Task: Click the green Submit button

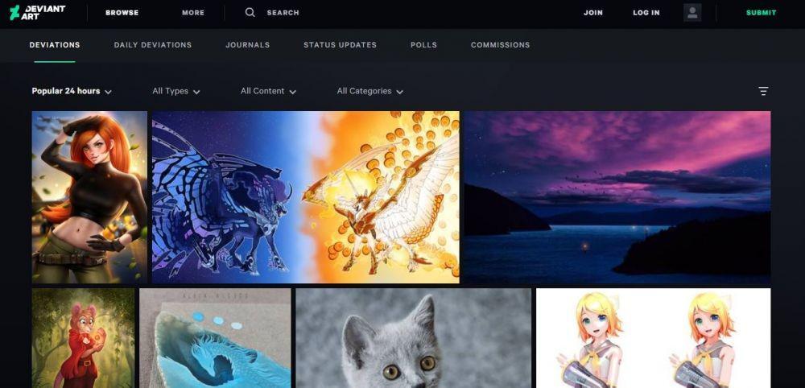Action: coord(762,13)
